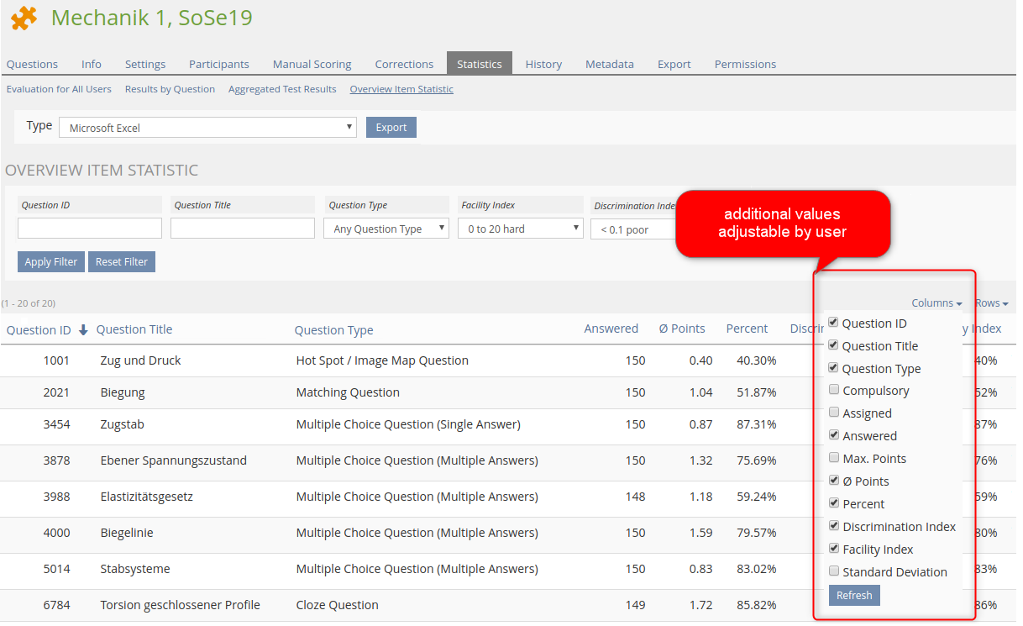The height and width of the screenshot is (626, 1023).
Task: Check the Max. Points column checkbox
Action: [x=833, y=458]
